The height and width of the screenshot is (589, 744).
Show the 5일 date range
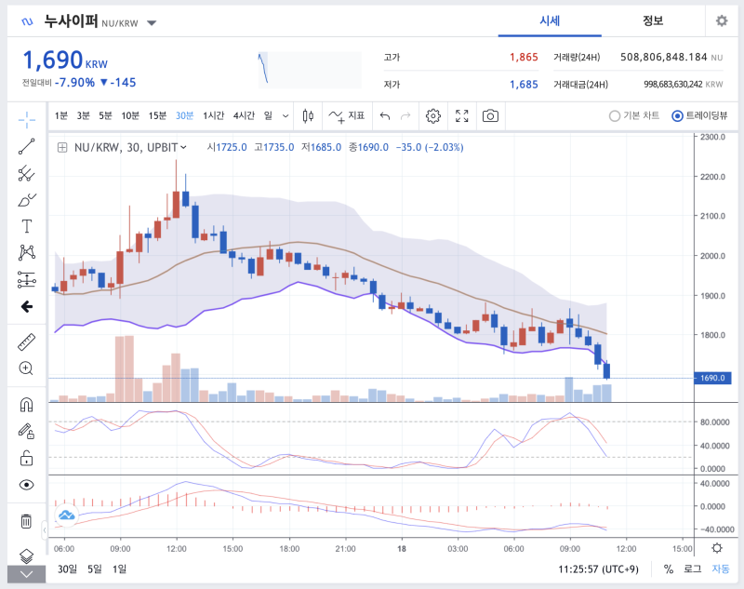tap(95, 569)
